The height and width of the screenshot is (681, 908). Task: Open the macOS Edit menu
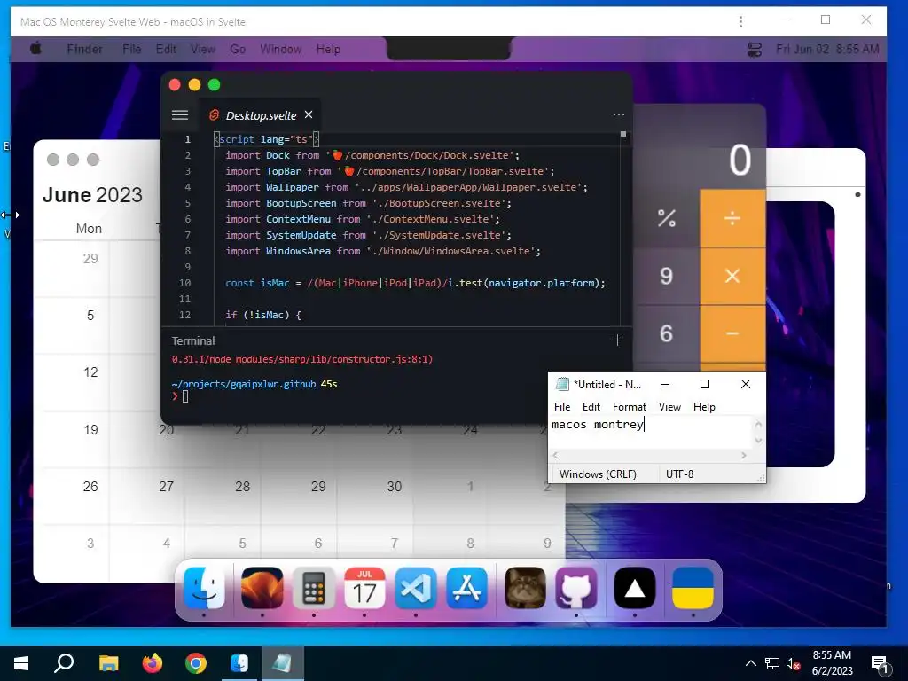click(x=166, y=50)
